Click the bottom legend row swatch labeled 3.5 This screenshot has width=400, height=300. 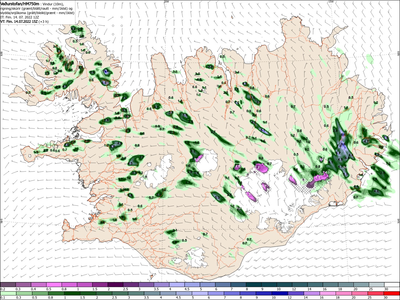[152, 293]
